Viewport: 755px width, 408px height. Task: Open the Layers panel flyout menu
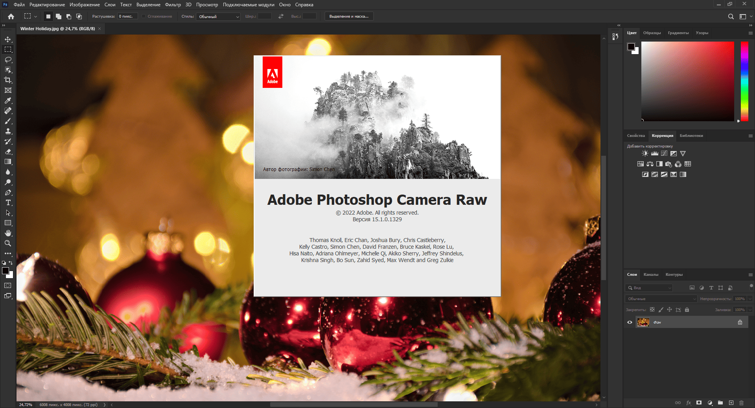pyautogui.click(x=750, y=275)
